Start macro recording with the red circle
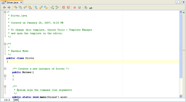This screenshot has height=102, width=186. [x=75, y=8]
